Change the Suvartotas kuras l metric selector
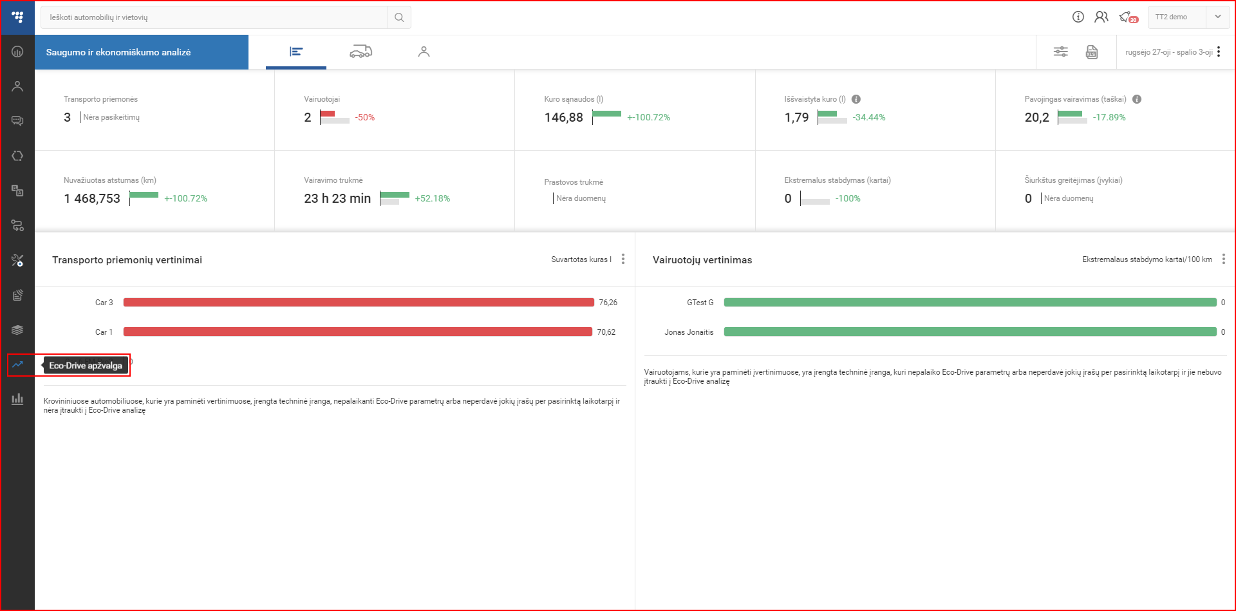 click(581, 259)
